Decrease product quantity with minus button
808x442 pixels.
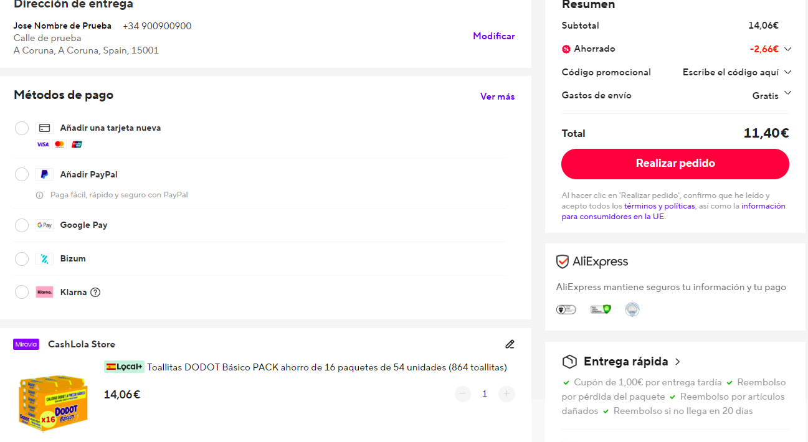click(x=462, y=393)
